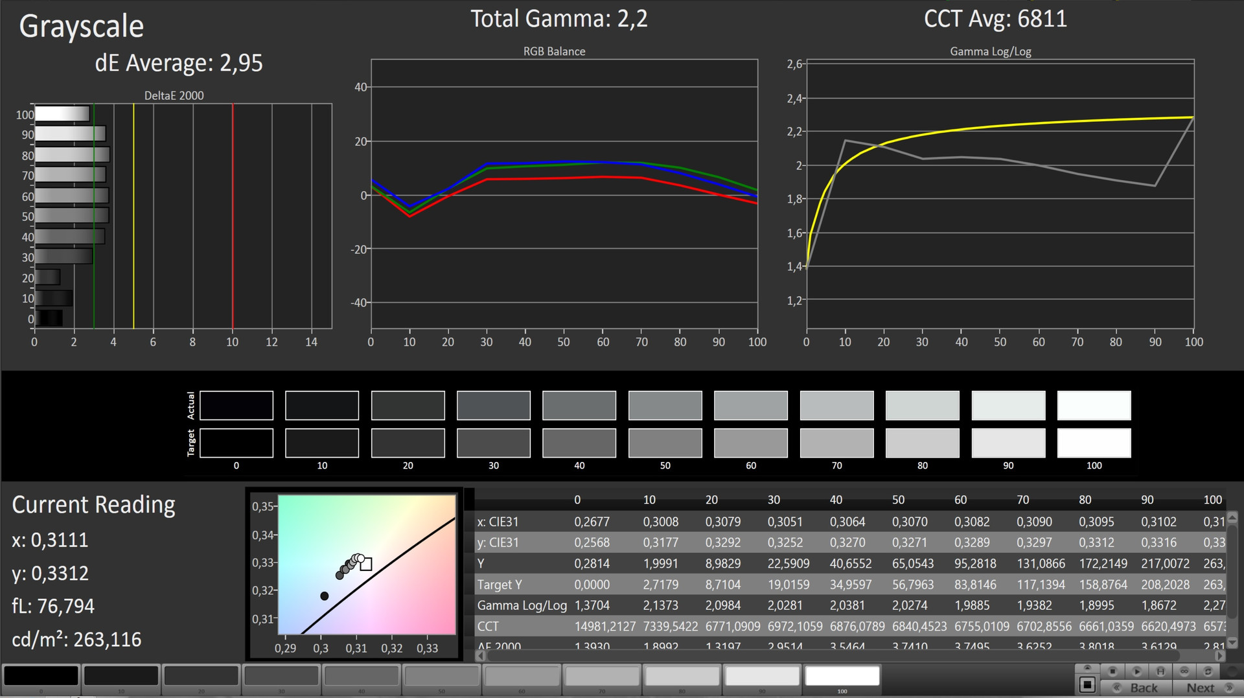Click table scrollbar left arrow

(481, 656)
